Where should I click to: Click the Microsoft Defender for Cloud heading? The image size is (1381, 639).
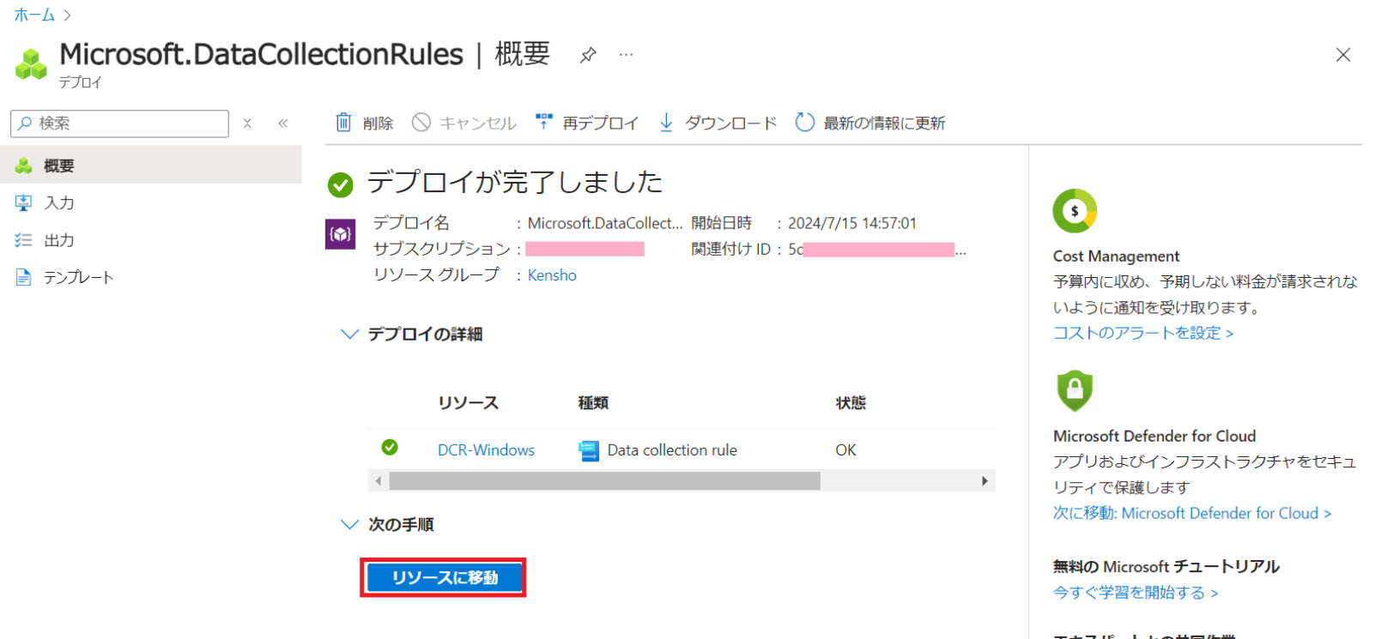click(1154, 436)
